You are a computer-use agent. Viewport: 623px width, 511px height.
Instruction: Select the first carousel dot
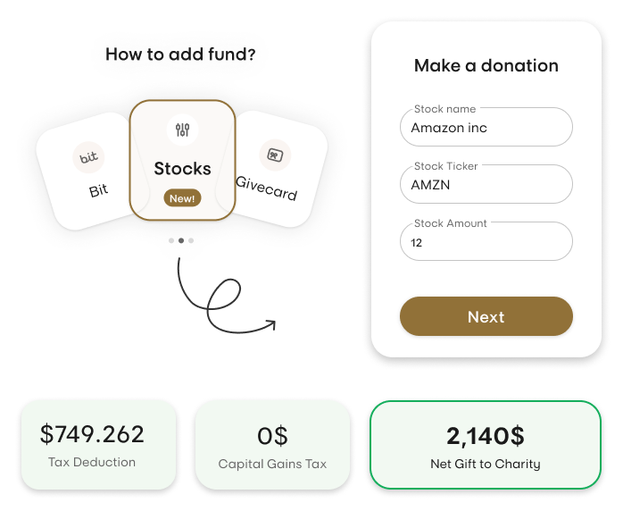click(x=171, y=240)
